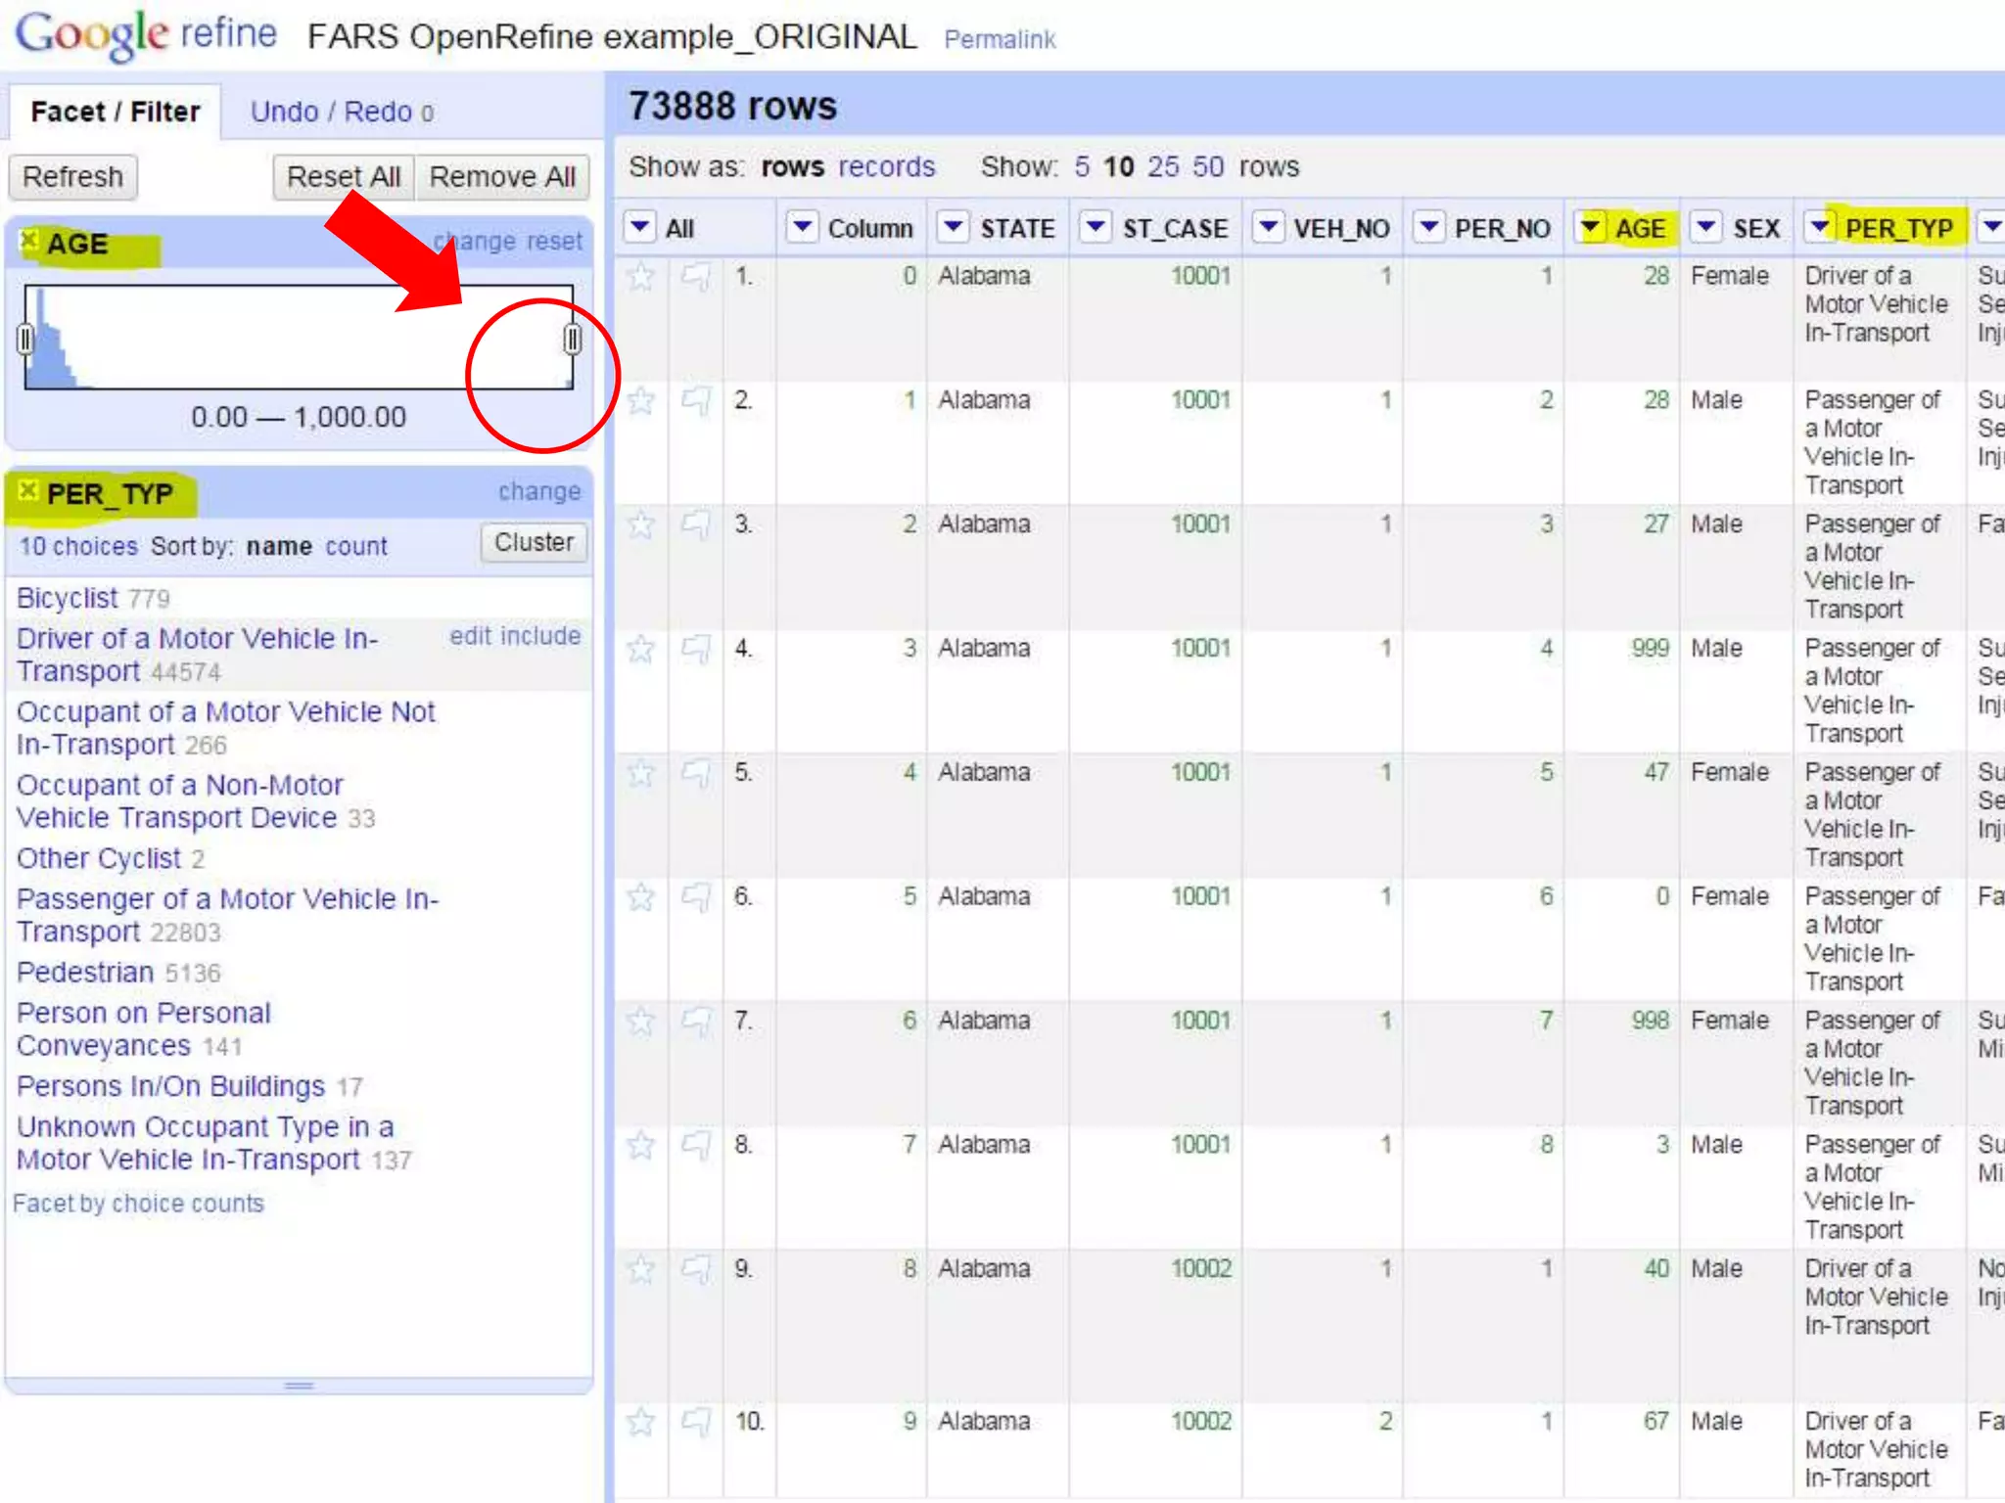Close the PER_TYP facet with its X icon
The height and width of the screenshot is (1503, 2005).
(x=29, y=491)
